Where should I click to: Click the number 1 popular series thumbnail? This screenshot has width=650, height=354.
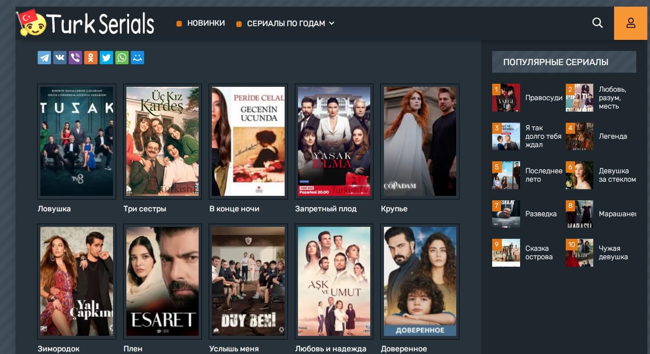tap(506, 97)
